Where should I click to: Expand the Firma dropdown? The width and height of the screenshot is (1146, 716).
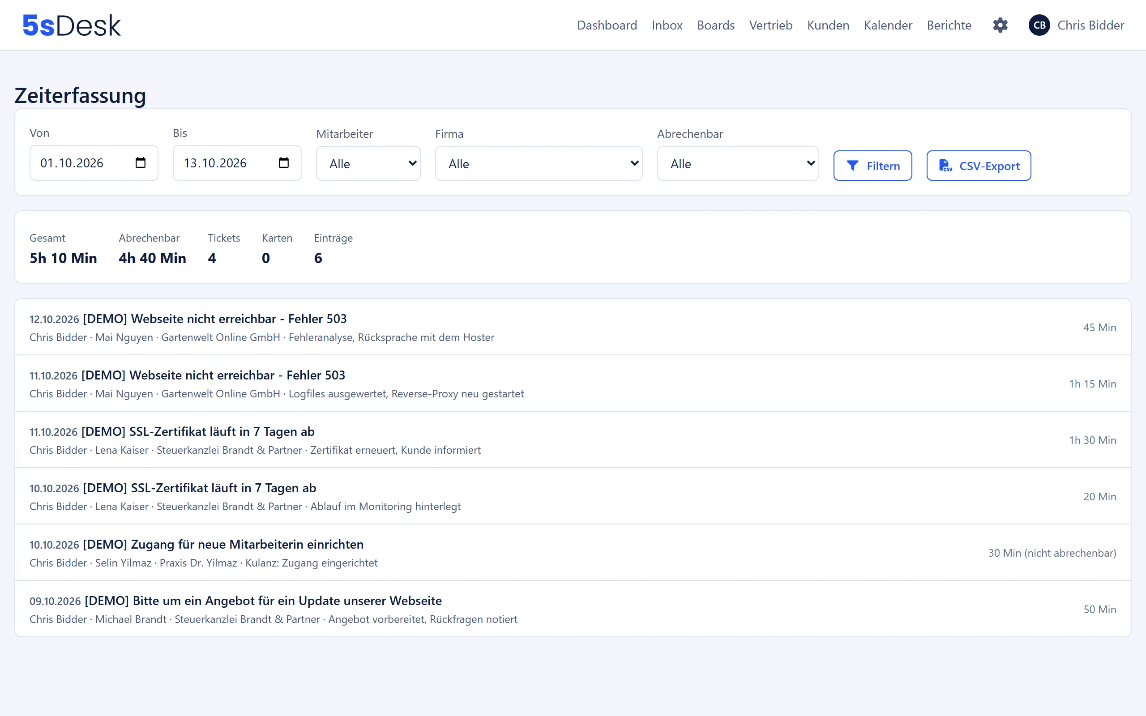pyautogui.click(x=539, y=164)
